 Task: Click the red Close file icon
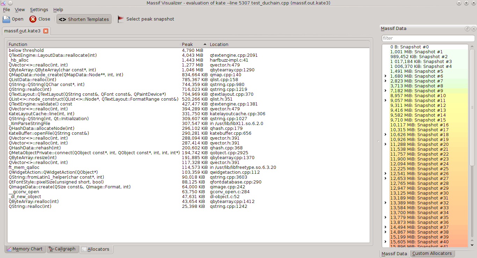click(33, 19)
